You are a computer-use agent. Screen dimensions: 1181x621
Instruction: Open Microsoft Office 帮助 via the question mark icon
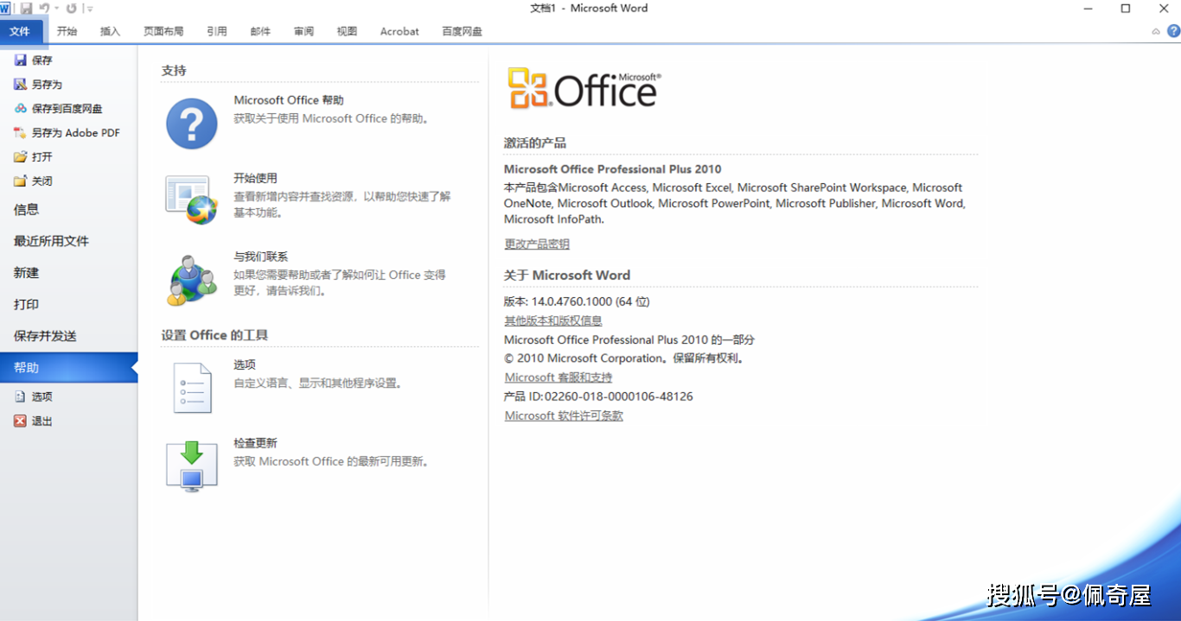tap(191, 123)
